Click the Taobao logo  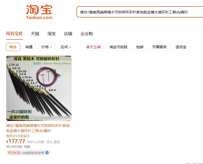tap(39, 12)
